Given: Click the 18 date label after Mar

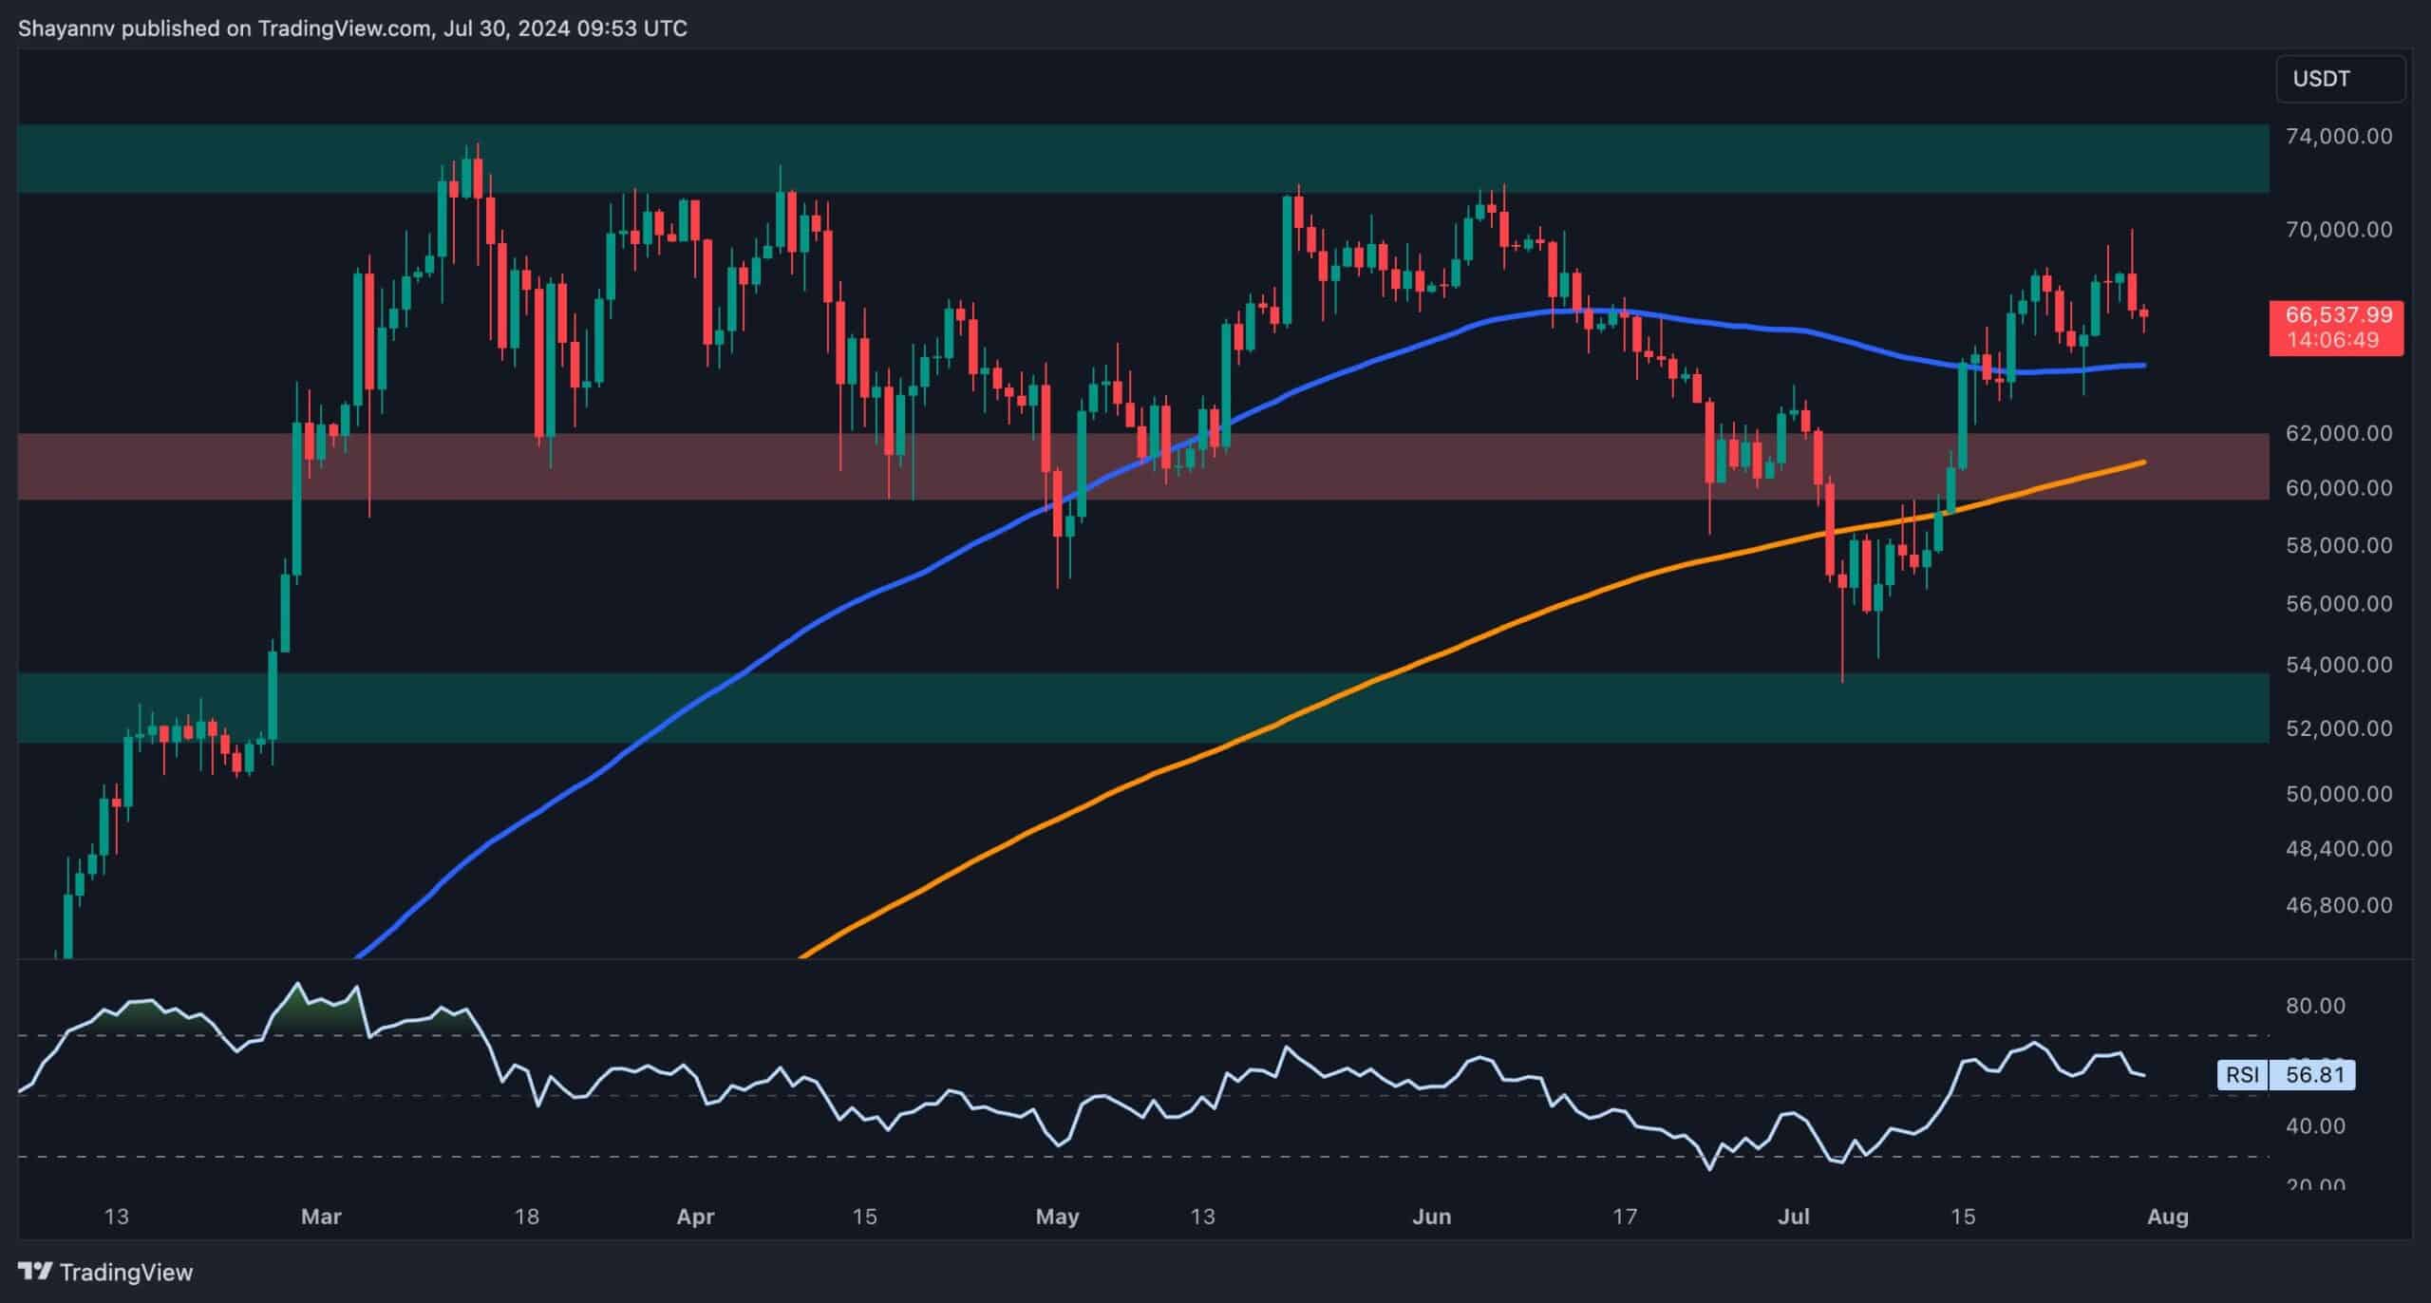Looking at the screenshot, I should tap(526, 1217).
